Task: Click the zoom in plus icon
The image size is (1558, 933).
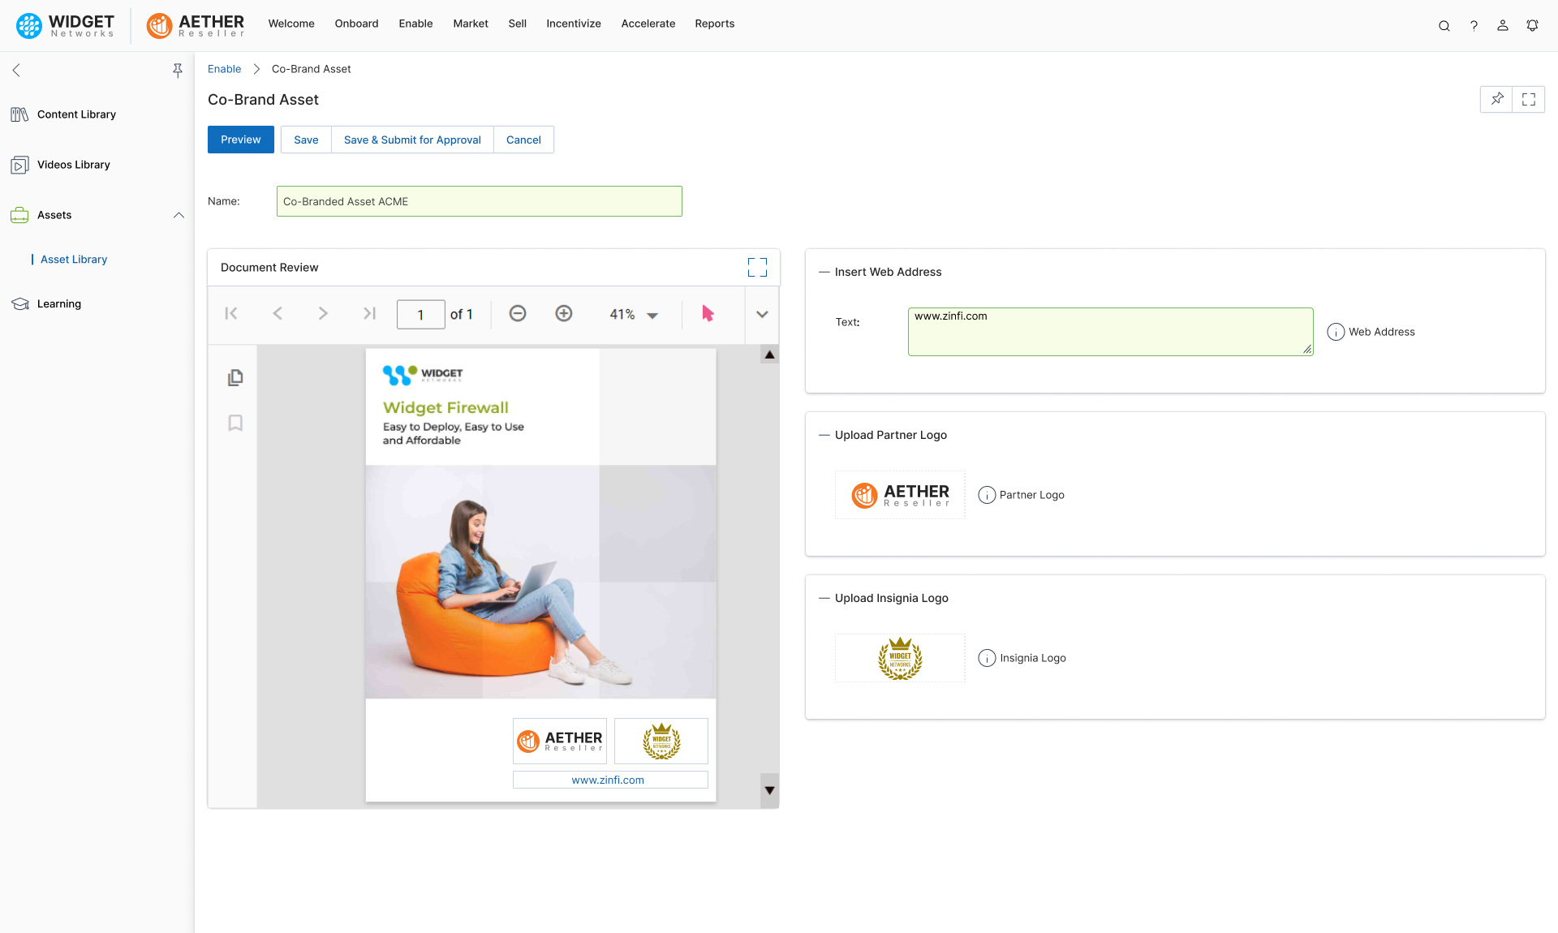Action: (x=564, y=314)
